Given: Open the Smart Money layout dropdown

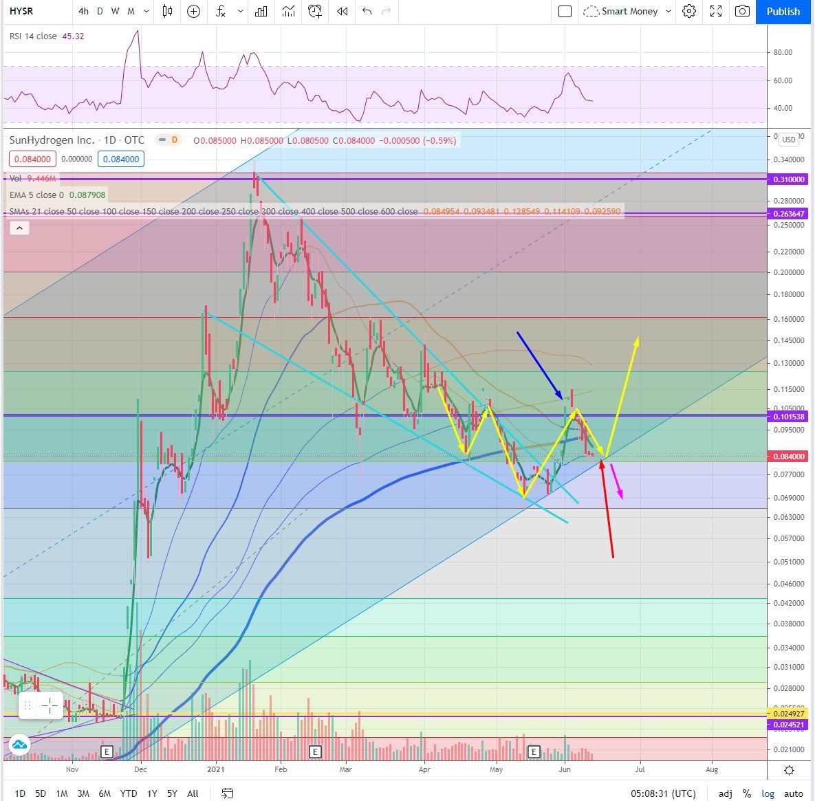Looking at the screenshot, I should 669,11.
